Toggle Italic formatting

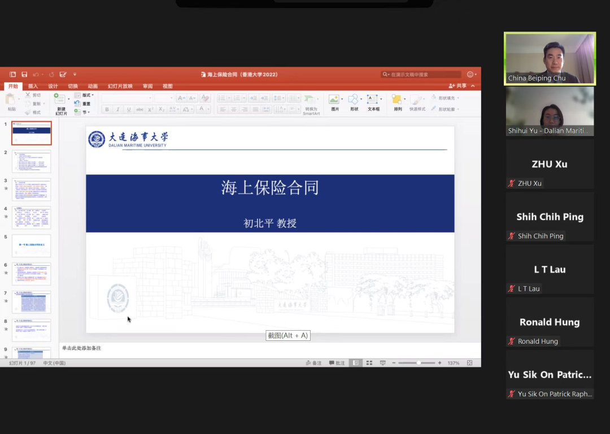coord(118,109)
